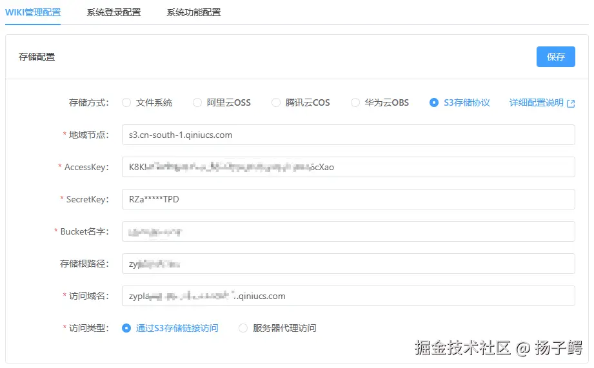
Task: Open the 详细配置说明 link
Action: [x=537, y=102]
